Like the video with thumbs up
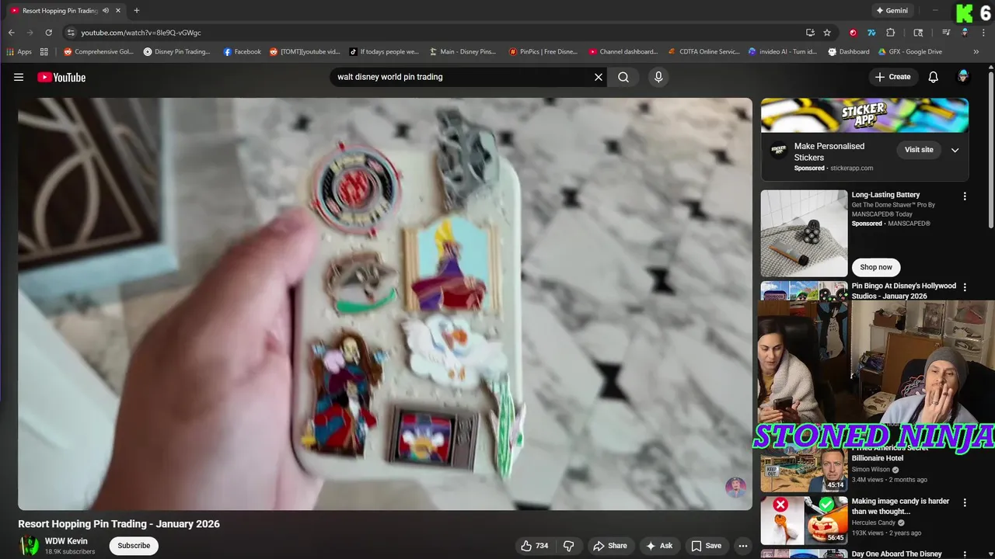The height and width of the screenshot is (559, 995). 534,546
